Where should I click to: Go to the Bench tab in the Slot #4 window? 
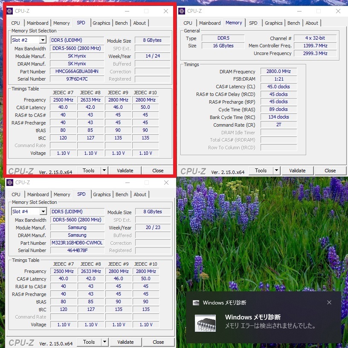pos(122,194)
